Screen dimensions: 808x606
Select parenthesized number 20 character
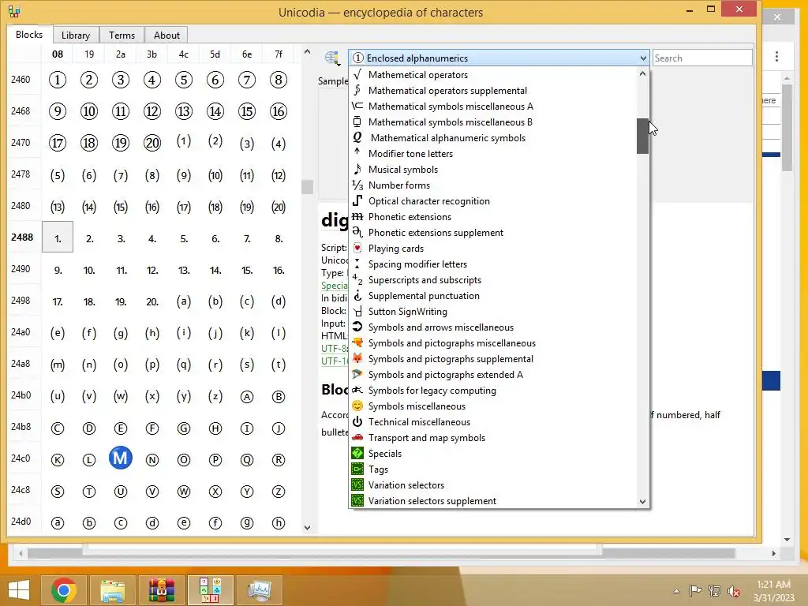(x=279, y=207)
